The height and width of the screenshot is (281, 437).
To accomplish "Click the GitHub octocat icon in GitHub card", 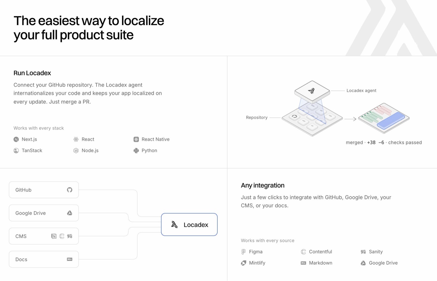I will pyautogui.click(x=69, y=190).
